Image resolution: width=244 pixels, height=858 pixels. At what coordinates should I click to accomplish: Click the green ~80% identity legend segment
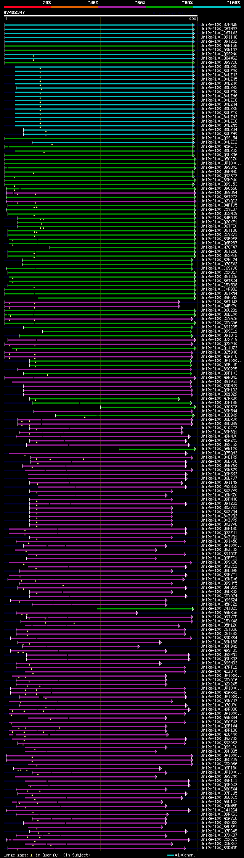[169, 6]
